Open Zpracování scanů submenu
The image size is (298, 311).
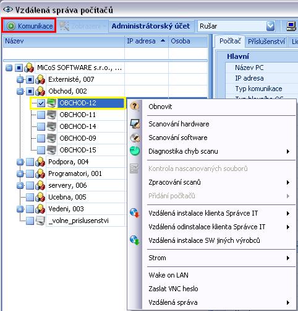[211, 182]
